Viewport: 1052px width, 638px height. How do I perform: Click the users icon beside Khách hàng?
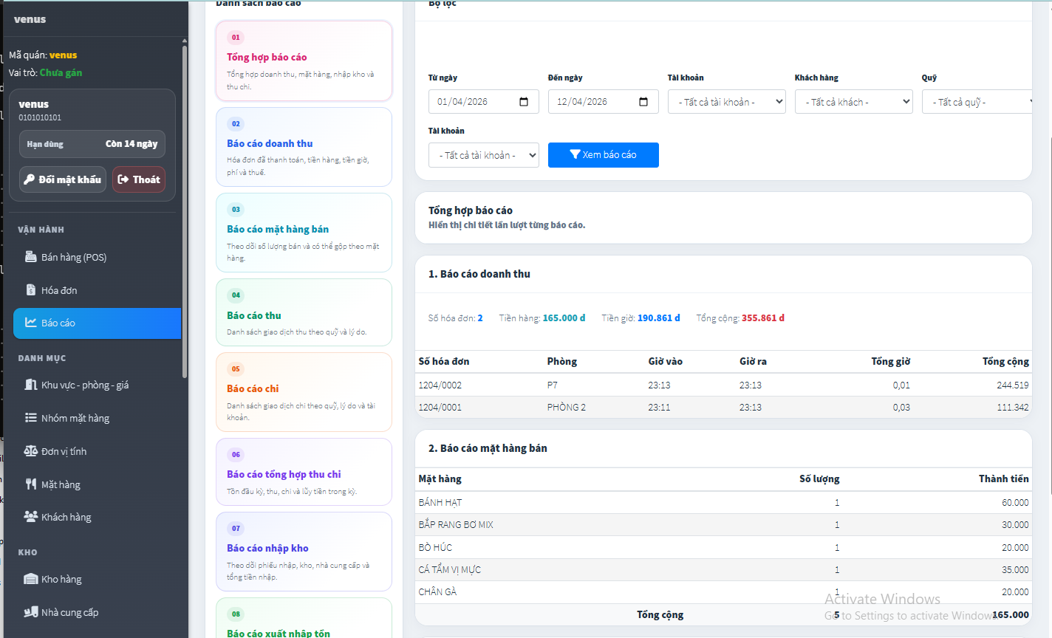[30, 517]
